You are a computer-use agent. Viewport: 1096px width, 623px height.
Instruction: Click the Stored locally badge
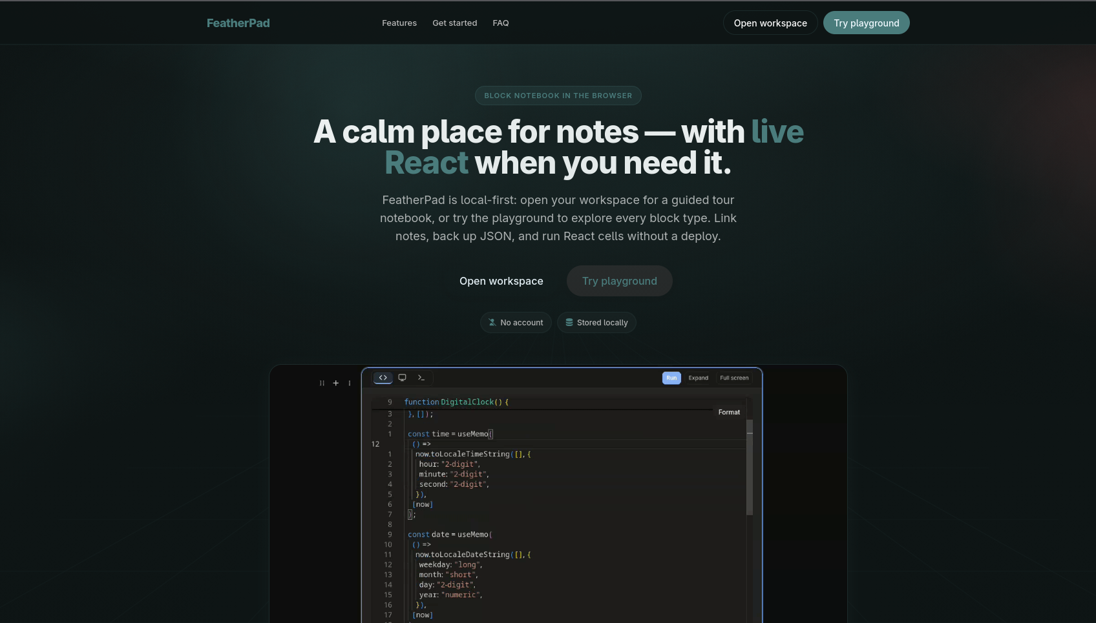tap(596, 323)
